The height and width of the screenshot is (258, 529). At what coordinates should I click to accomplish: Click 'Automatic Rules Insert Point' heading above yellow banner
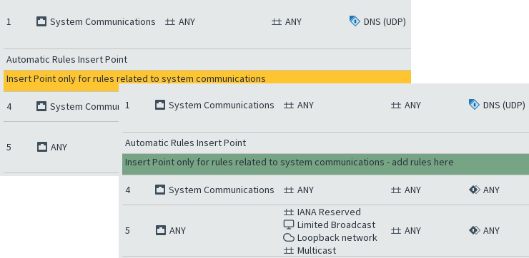[x=66, y=60]
